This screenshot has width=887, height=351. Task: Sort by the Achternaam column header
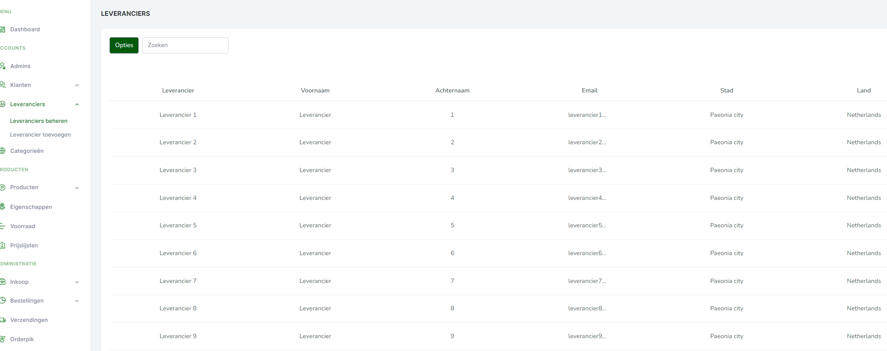tap(452, 91)
